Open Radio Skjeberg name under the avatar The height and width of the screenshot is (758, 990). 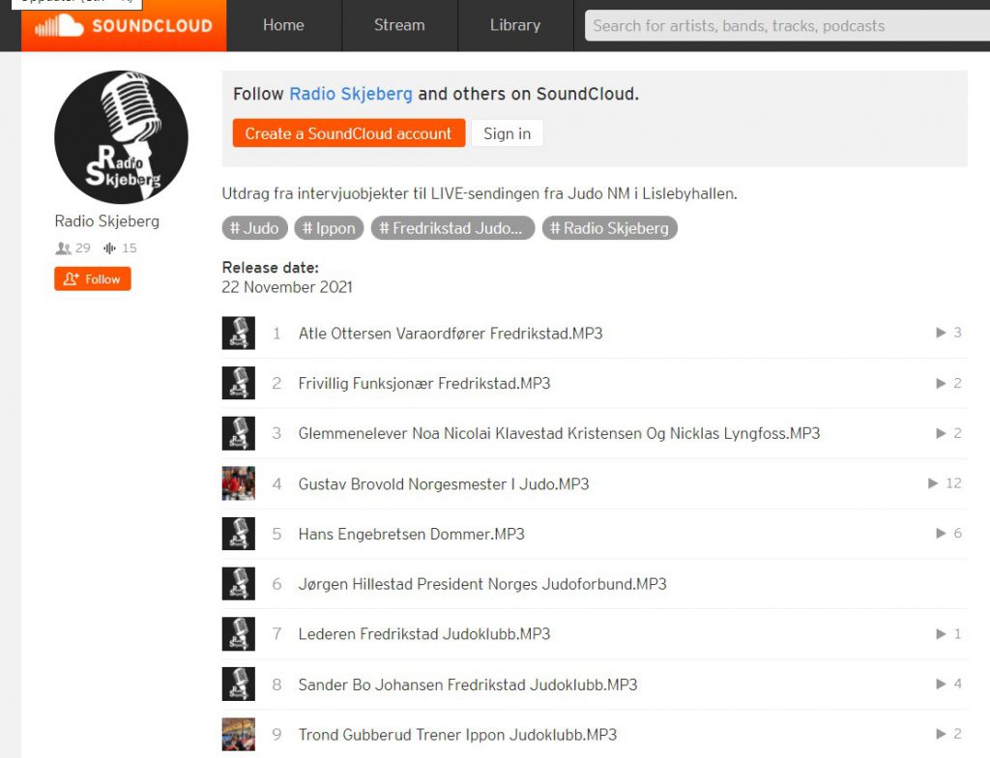click(107, 221)
